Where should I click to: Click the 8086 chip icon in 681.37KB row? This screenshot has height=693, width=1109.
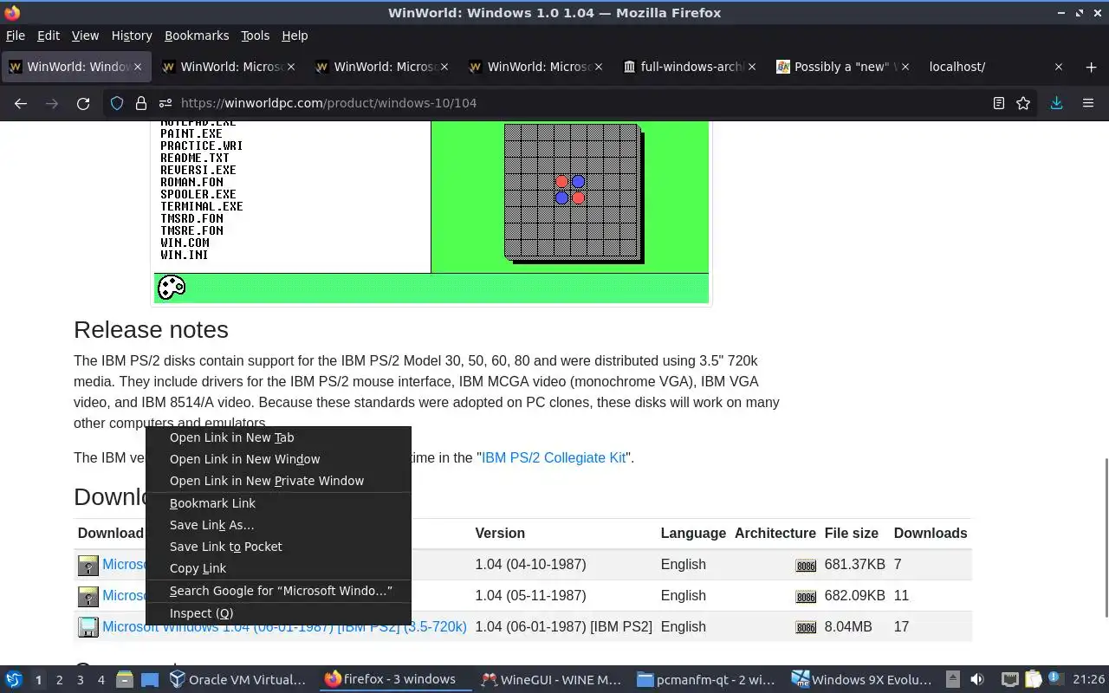[806, 566]
